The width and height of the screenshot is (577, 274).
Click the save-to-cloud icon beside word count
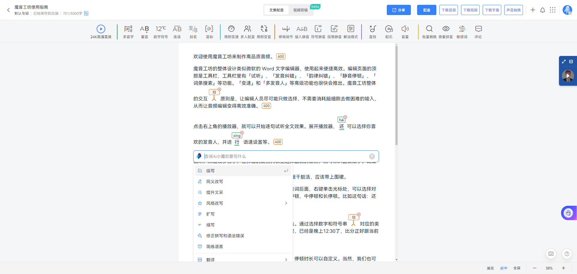tap(86, 13)
